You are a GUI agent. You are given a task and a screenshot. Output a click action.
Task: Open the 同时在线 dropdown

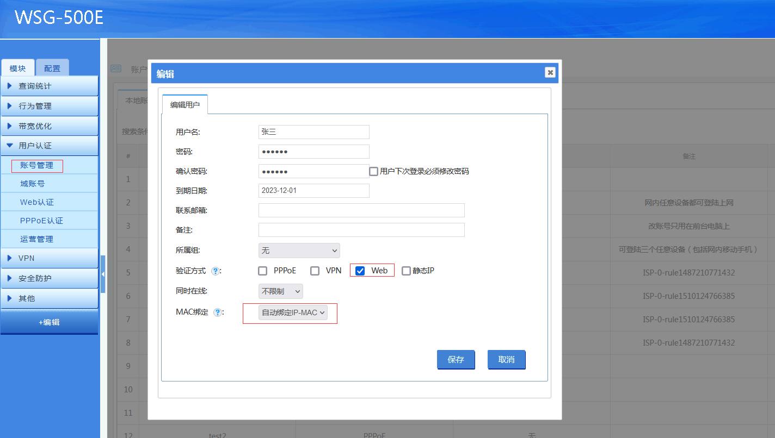280,291
